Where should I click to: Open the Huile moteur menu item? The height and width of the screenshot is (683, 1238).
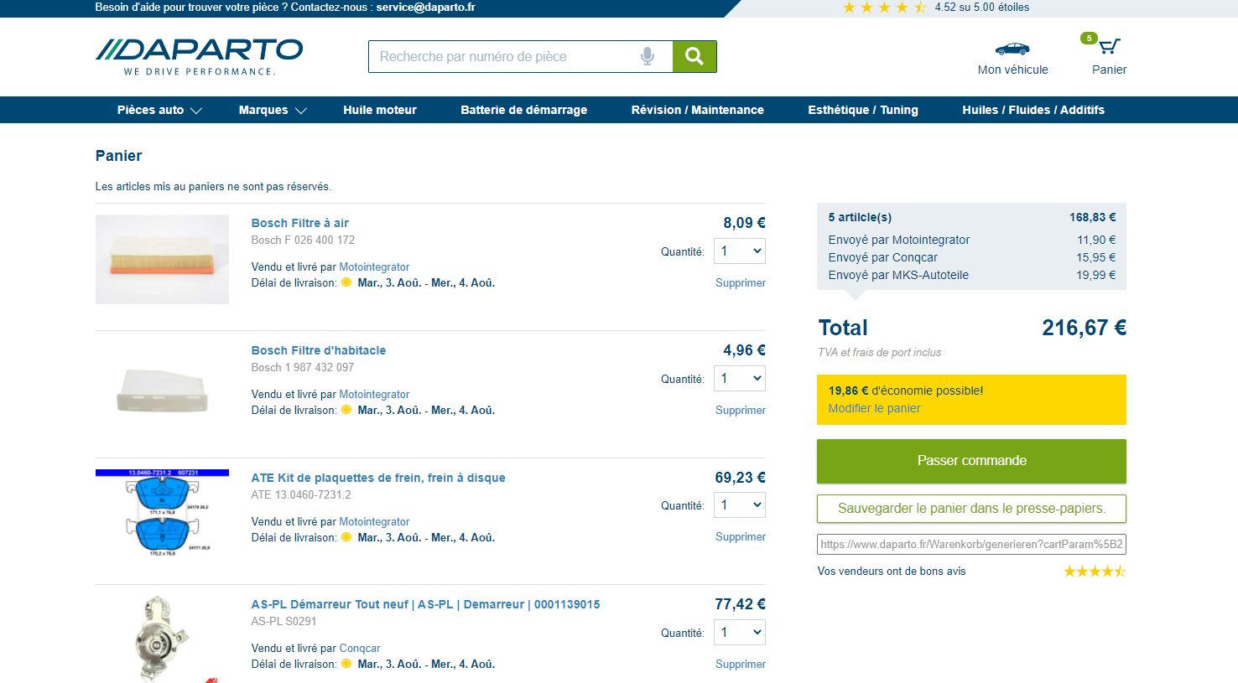click(380, 110)
